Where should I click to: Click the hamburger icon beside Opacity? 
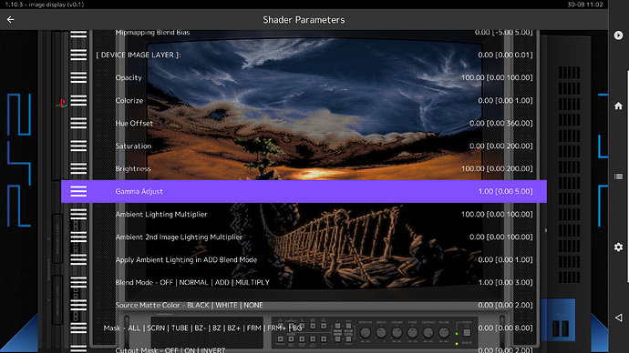click(x=78, y=77)
